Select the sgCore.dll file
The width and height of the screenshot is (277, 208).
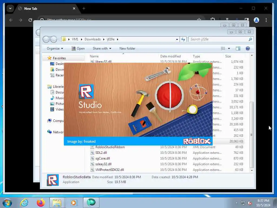click(103, 158)
